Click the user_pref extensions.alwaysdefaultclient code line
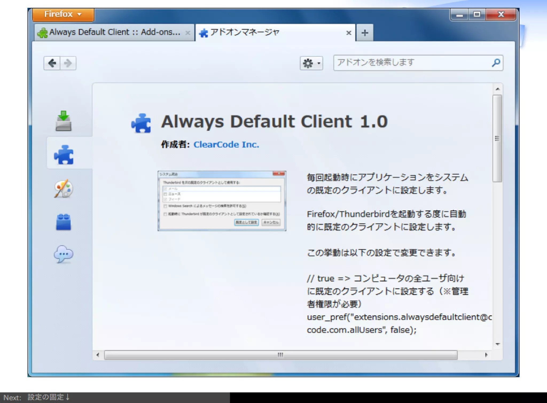This screenshot has height=403, width=547. (399, 323)
